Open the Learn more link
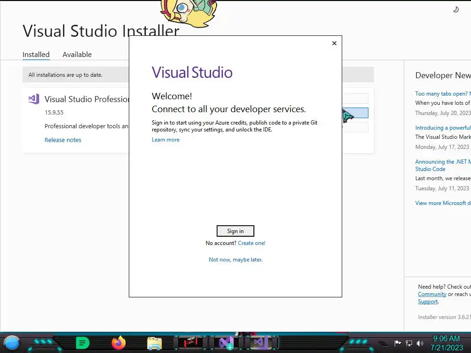 tap(166, 140)
